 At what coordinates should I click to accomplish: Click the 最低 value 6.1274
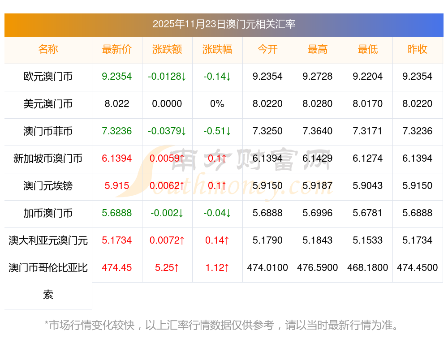368,158
